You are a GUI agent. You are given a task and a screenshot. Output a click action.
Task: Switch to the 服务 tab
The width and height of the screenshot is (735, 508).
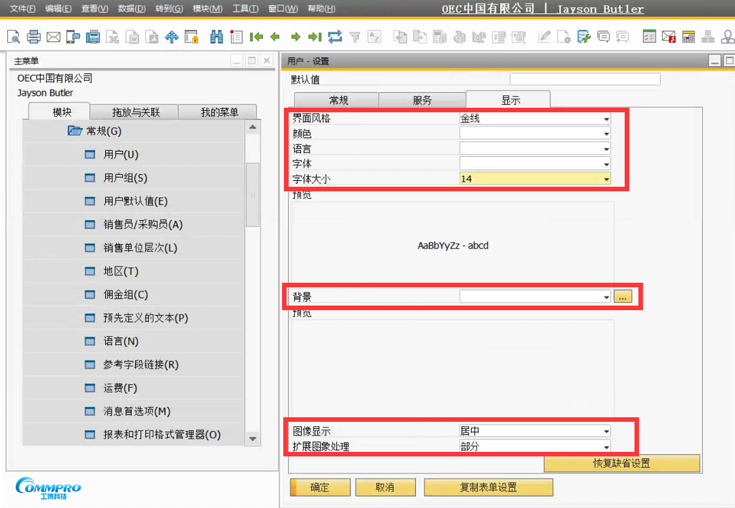pyautogui.click(x=422, y=99)
